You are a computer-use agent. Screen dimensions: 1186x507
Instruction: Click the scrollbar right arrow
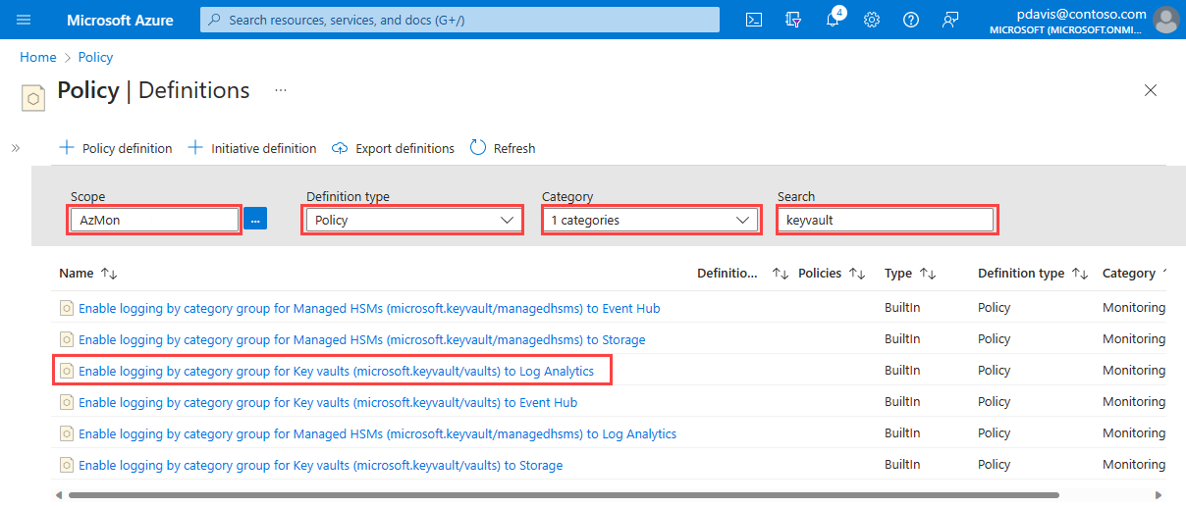pyautogui.click(x=1159, y=495)
